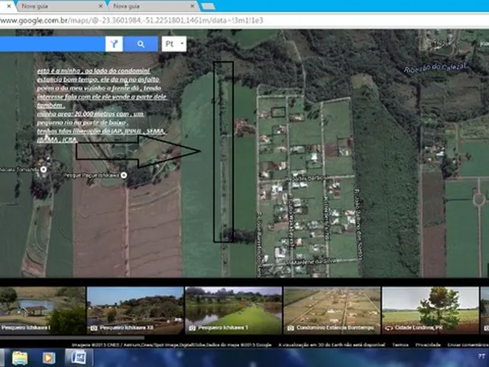Open File Explorer from the Windows taskbar

[20, 358]
